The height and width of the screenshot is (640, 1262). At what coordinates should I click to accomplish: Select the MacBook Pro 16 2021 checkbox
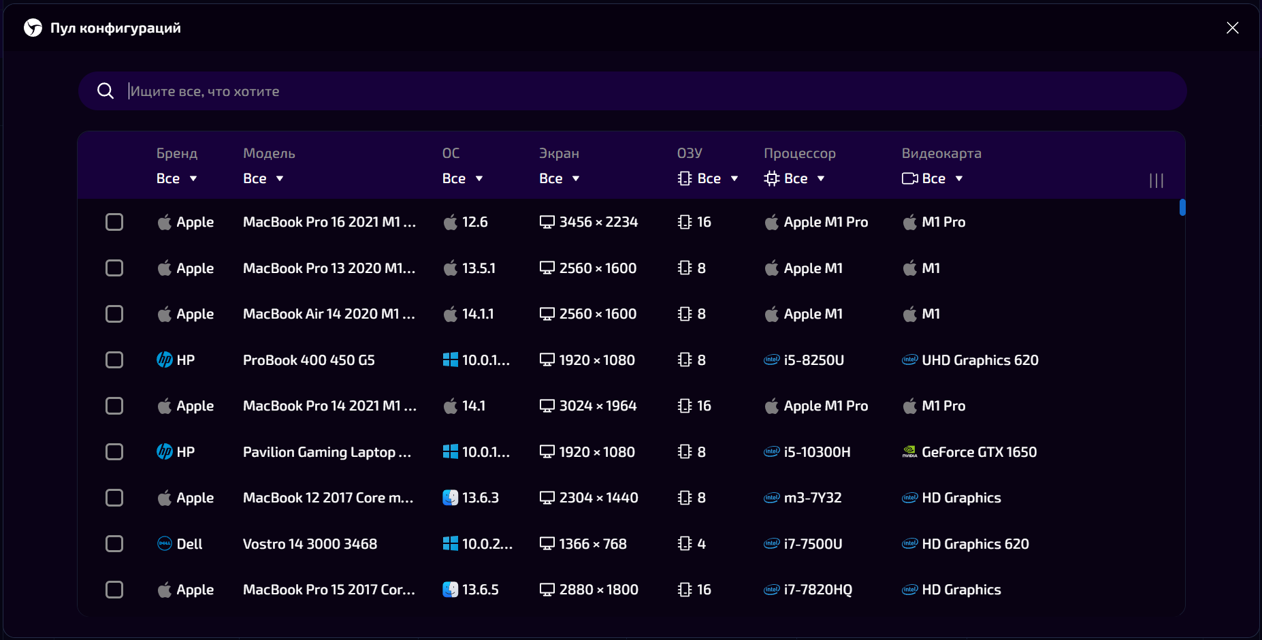click(x=114, y=222)
